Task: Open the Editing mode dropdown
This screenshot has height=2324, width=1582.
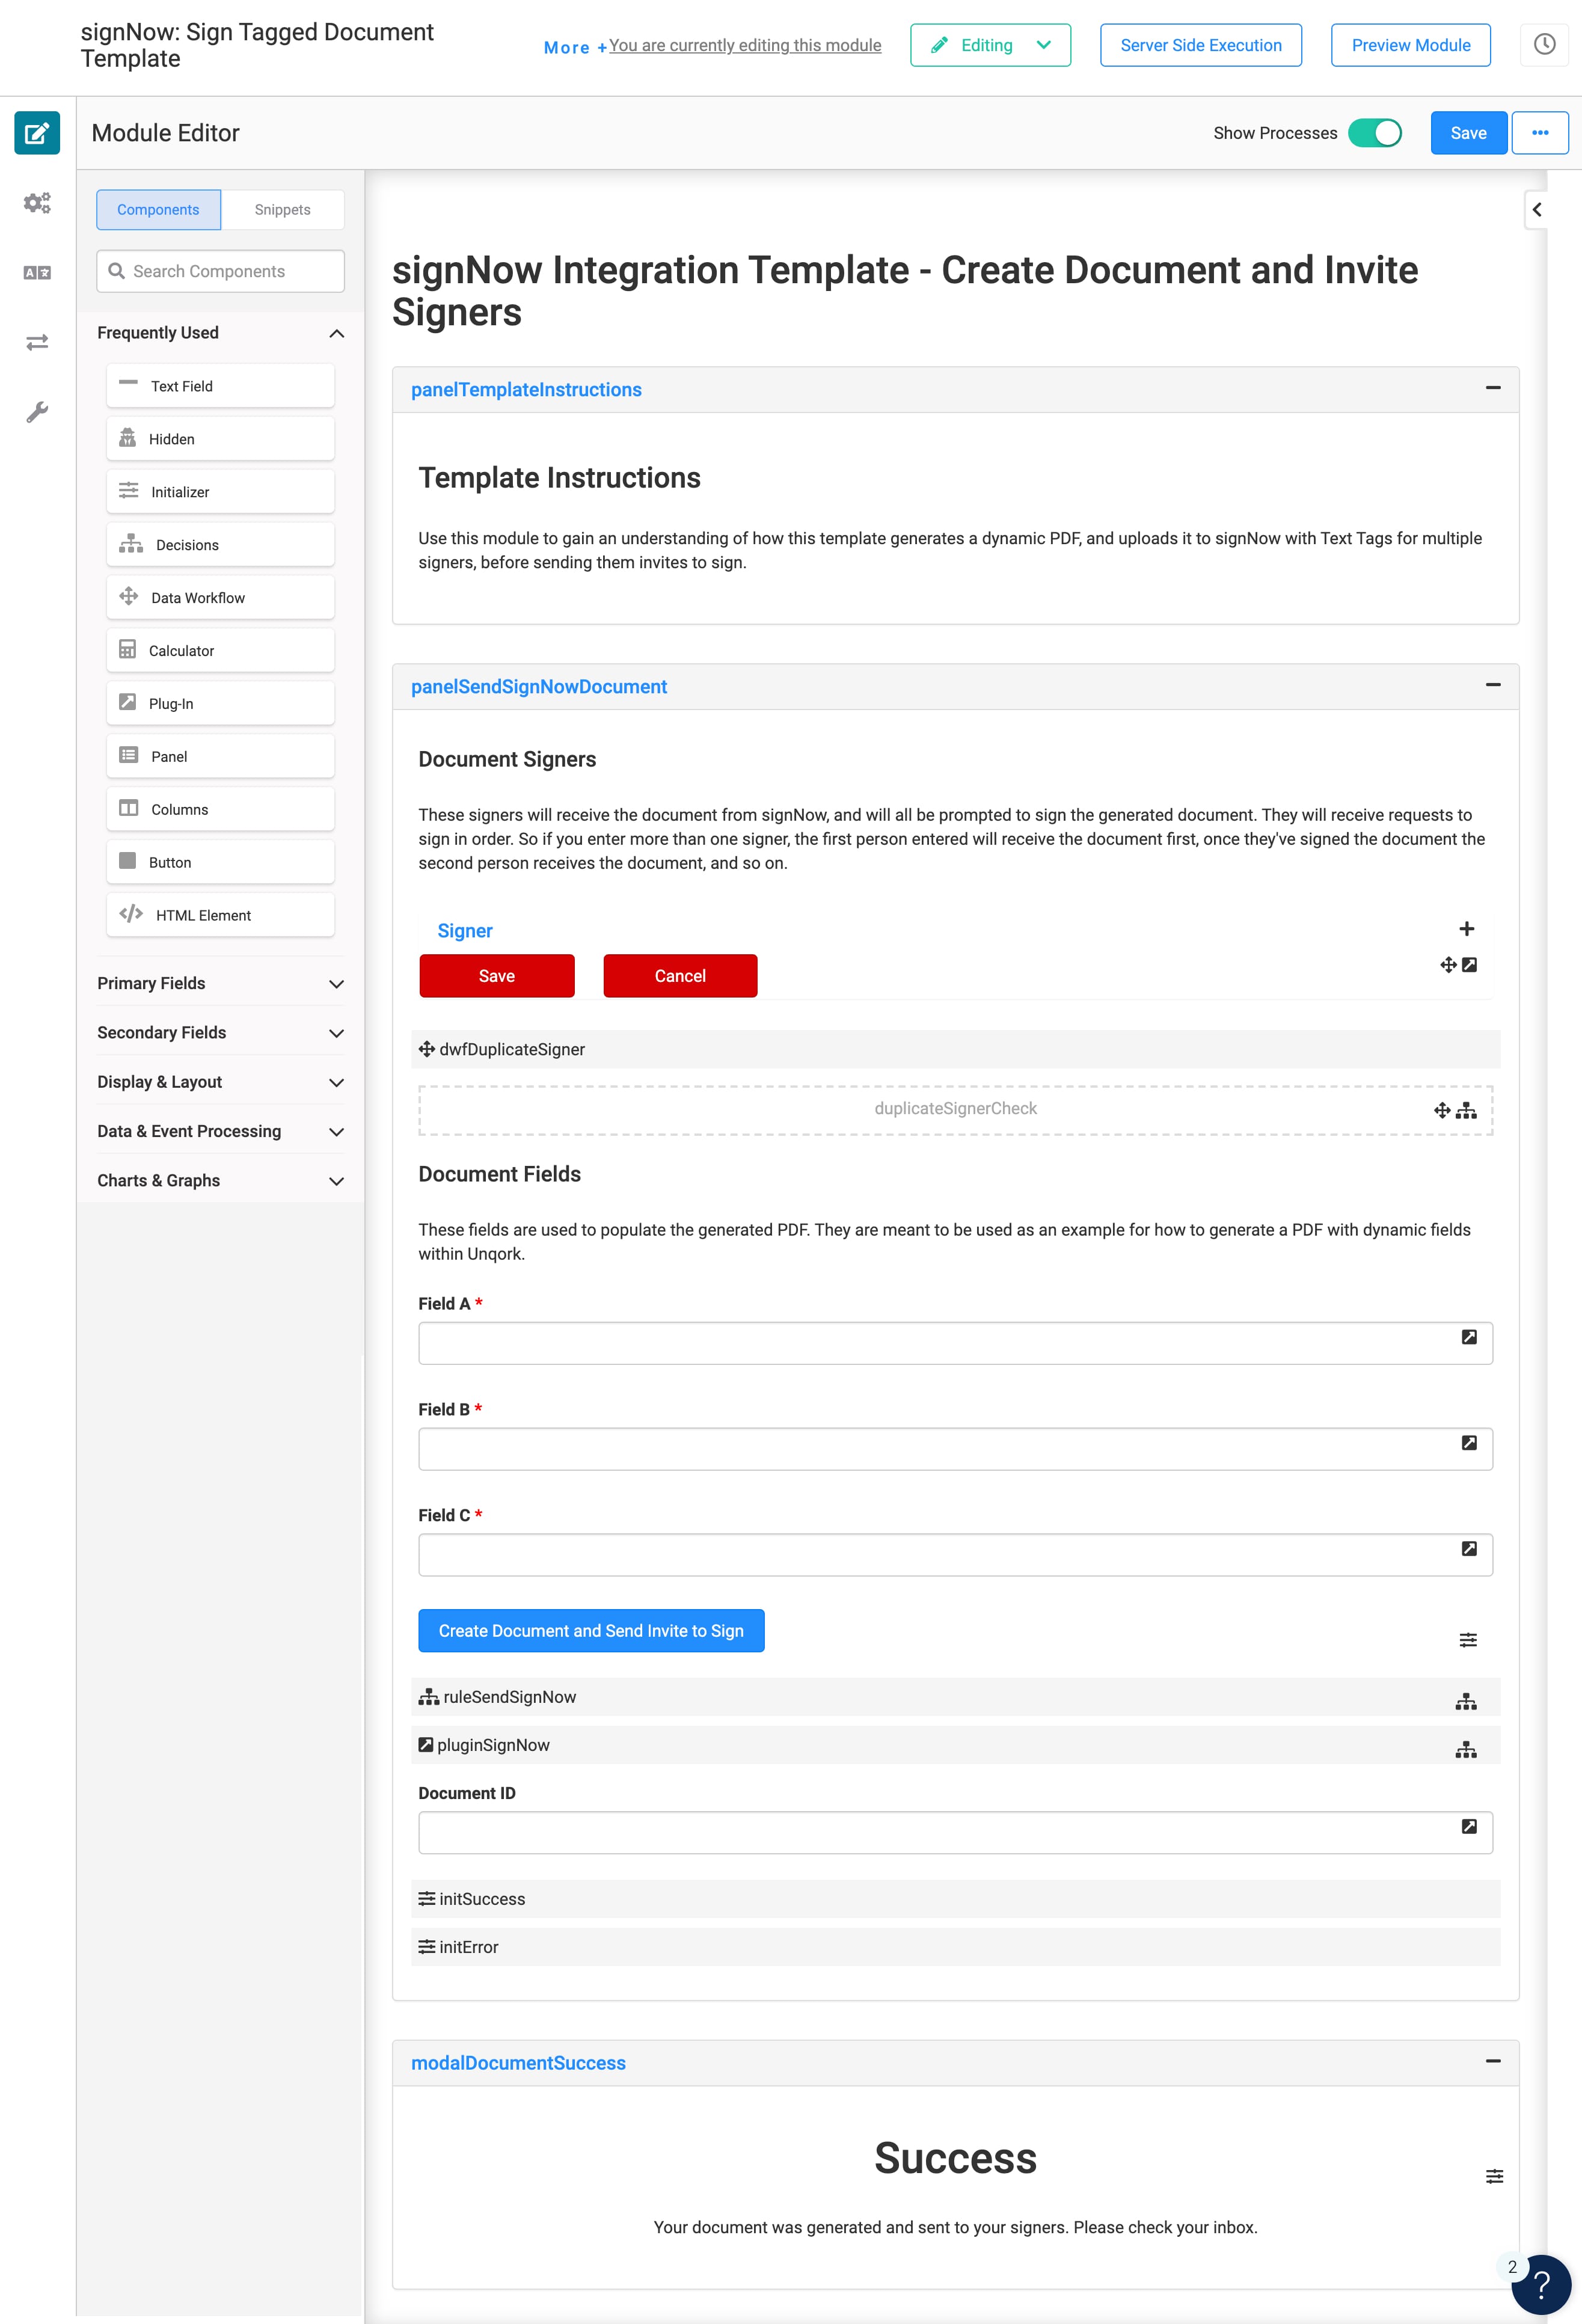Action: (990, 45)
